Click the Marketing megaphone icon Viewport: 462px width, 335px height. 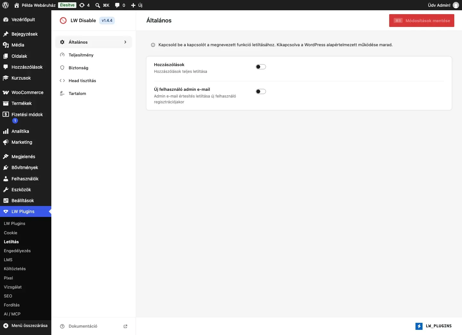(x=6, y=142)
